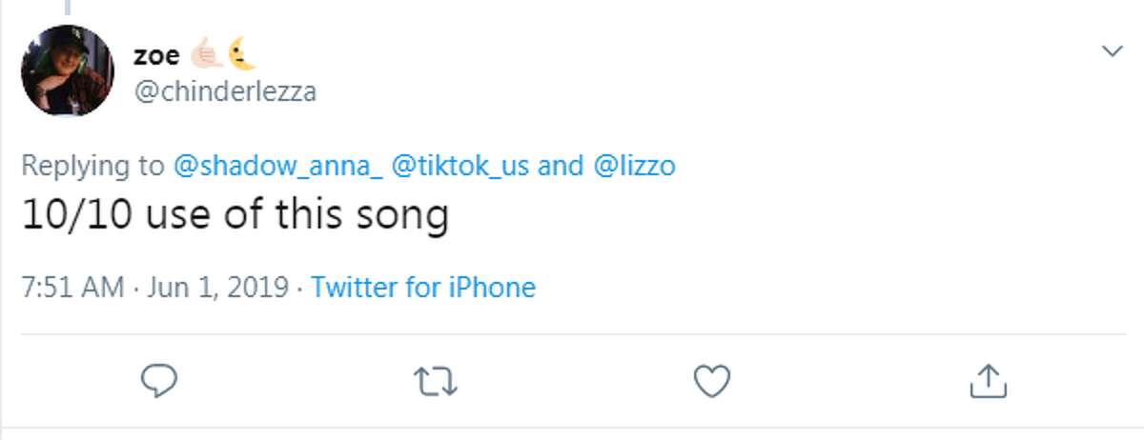Open zoe's round profile avatar
This screenshot has width=1144, height=440.
tap(68, 70)
